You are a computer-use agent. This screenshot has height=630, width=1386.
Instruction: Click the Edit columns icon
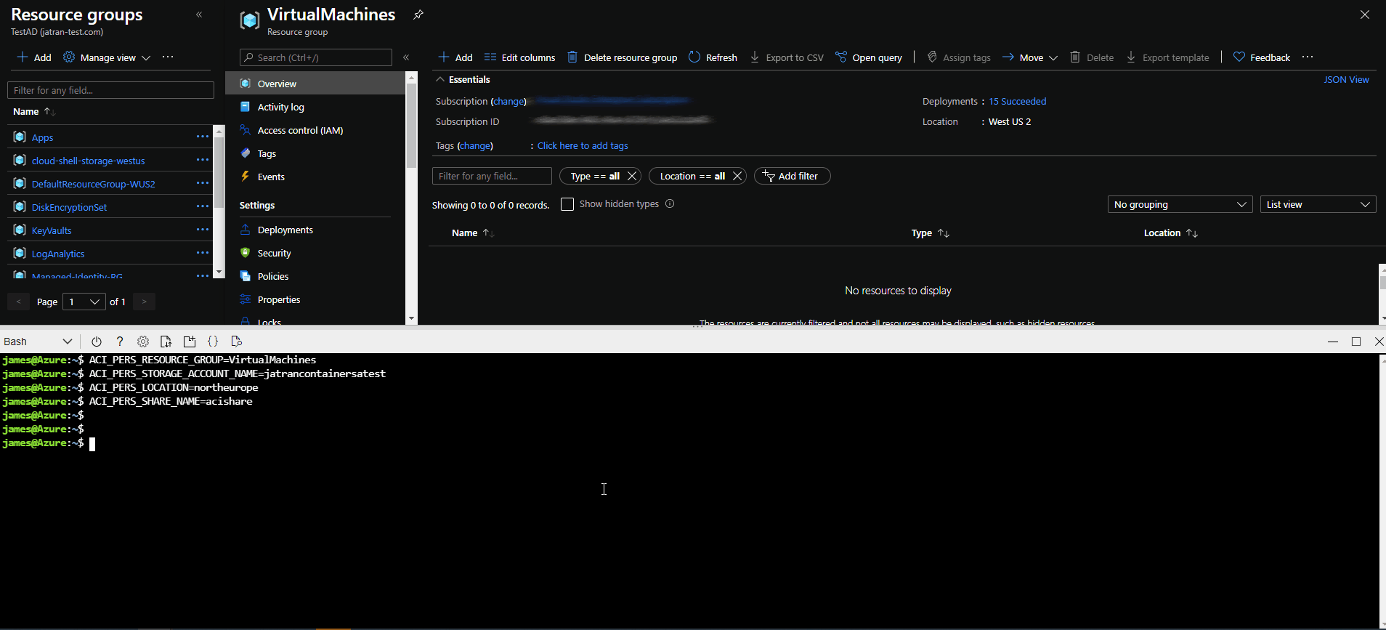490,57
